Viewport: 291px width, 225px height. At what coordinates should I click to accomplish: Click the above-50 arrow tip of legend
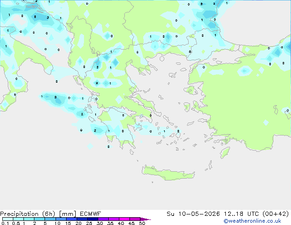pos(145,219)
